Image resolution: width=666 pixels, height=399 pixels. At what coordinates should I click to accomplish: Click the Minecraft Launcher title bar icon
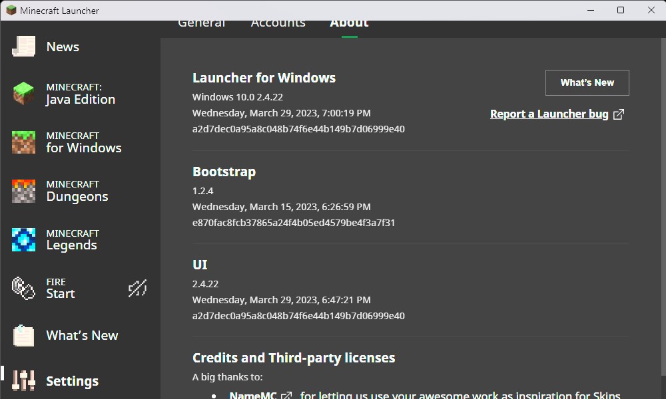11,10
